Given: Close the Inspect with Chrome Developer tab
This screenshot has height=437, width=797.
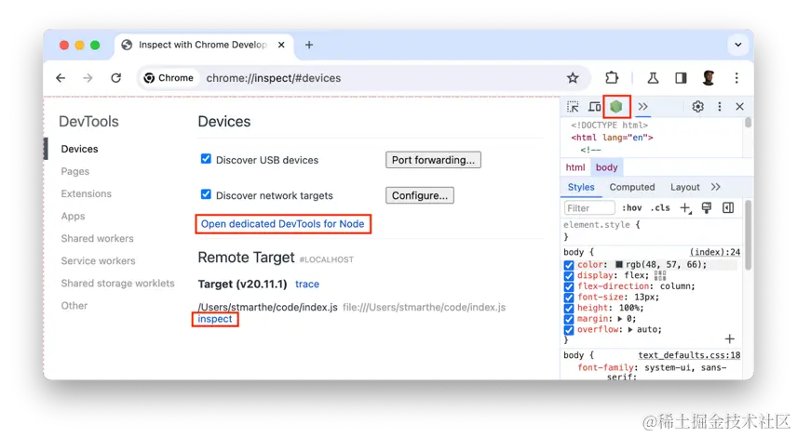Looking at the screenshot, I should (x=281, y=45).
